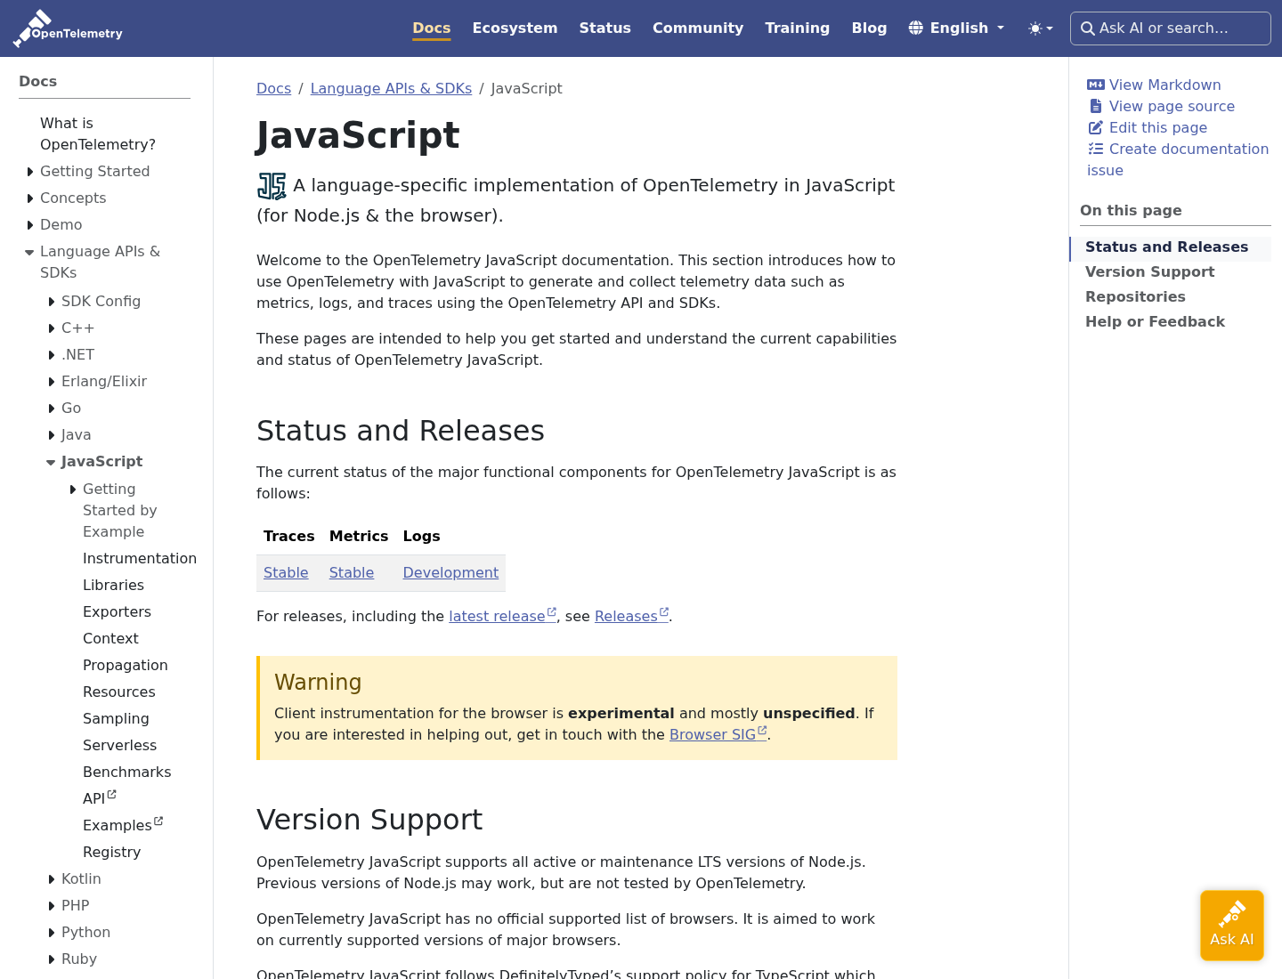Open What is OpenTelemetry? page
This screenshot has width=1282, height=979.
pos(98,133)
